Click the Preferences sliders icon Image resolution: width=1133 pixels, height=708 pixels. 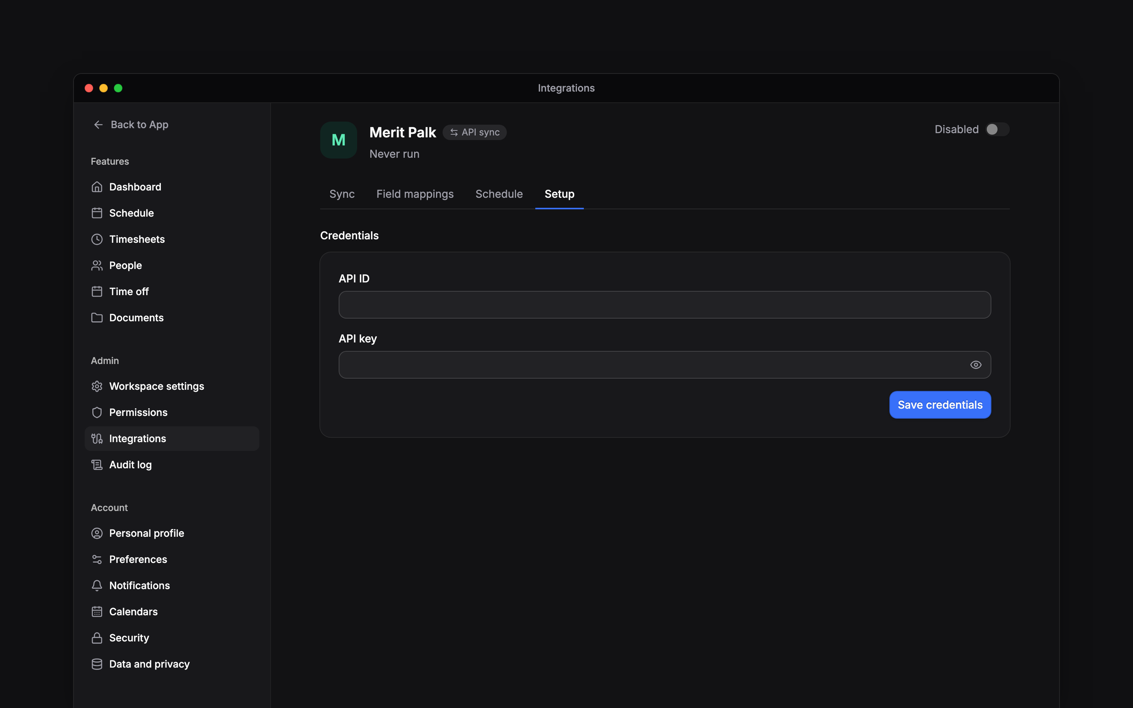click(97, 559)
